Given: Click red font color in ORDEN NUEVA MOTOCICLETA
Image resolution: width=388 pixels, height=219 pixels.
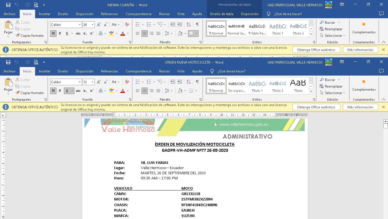Looking at the screenshot, I should click(123, 91).
